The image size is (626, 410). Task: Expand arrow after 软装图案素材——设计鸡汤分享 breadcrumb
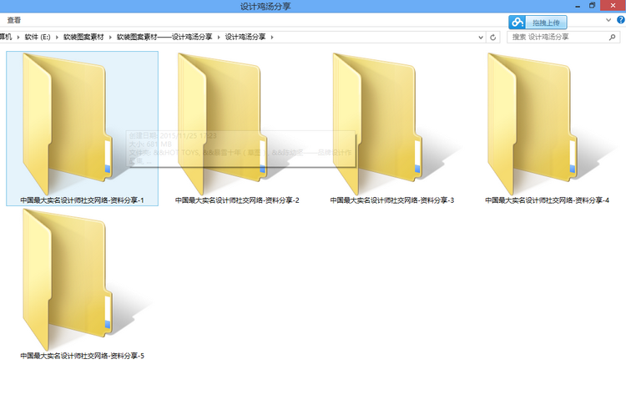click(x=219, y=37)
